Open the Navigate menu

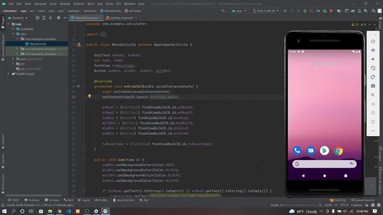point(40,4)
